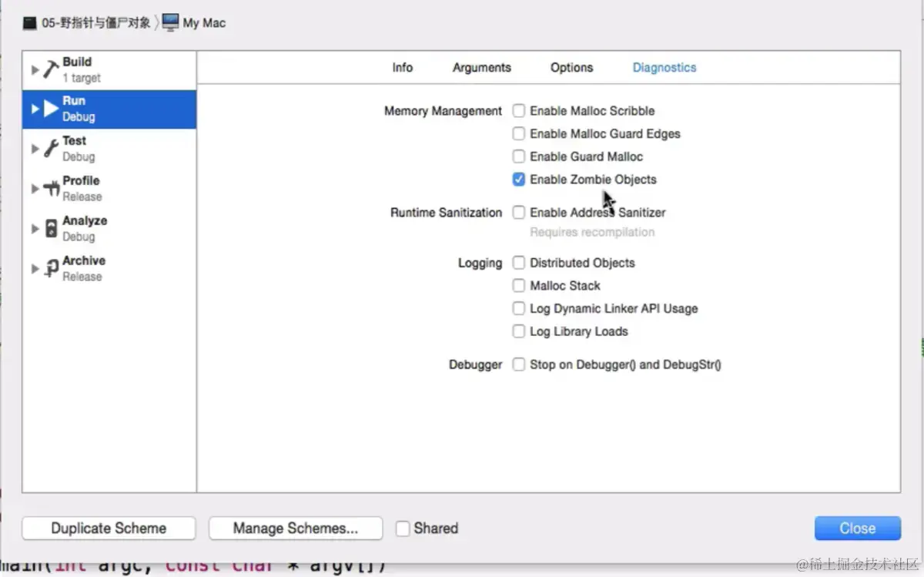Click the Build hammer icon
Screen dimensions: 924x577
click(x=51, y=69)
